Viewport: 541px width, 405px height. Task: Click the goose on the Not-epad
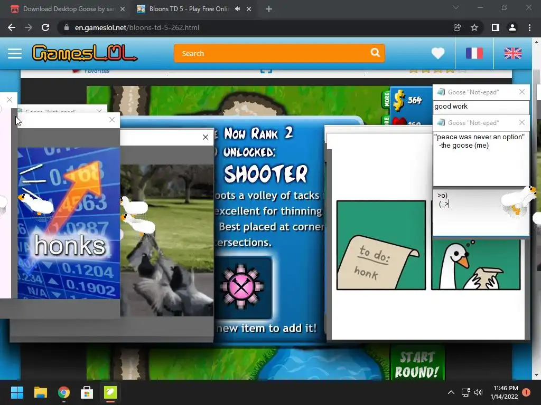click(x=519, y=200)
